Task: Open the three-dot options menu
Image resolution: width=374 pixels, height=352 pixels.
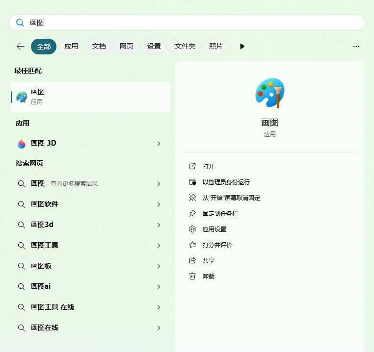Action: coord(356,47)
